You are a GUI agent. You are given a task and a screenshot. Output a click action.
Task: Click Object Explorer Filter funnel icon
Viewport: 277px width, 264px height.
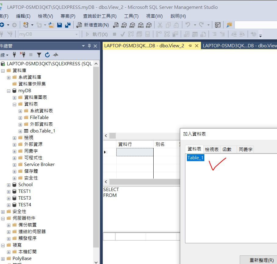tap(39, 55)
